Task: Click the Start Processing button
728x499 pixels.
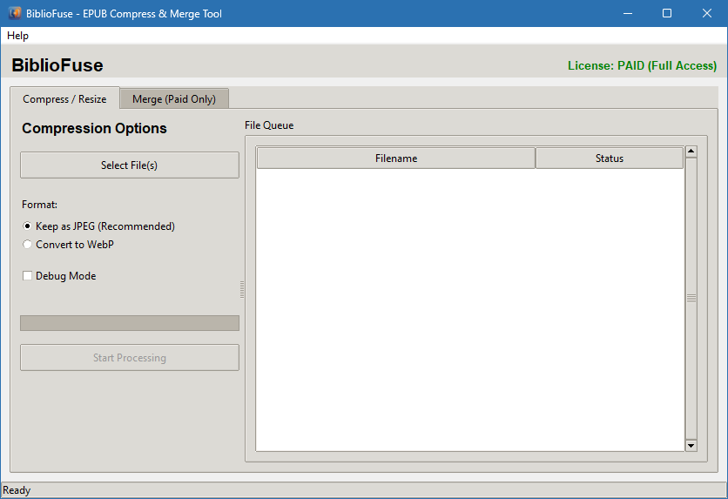Action: coord(130,357)
